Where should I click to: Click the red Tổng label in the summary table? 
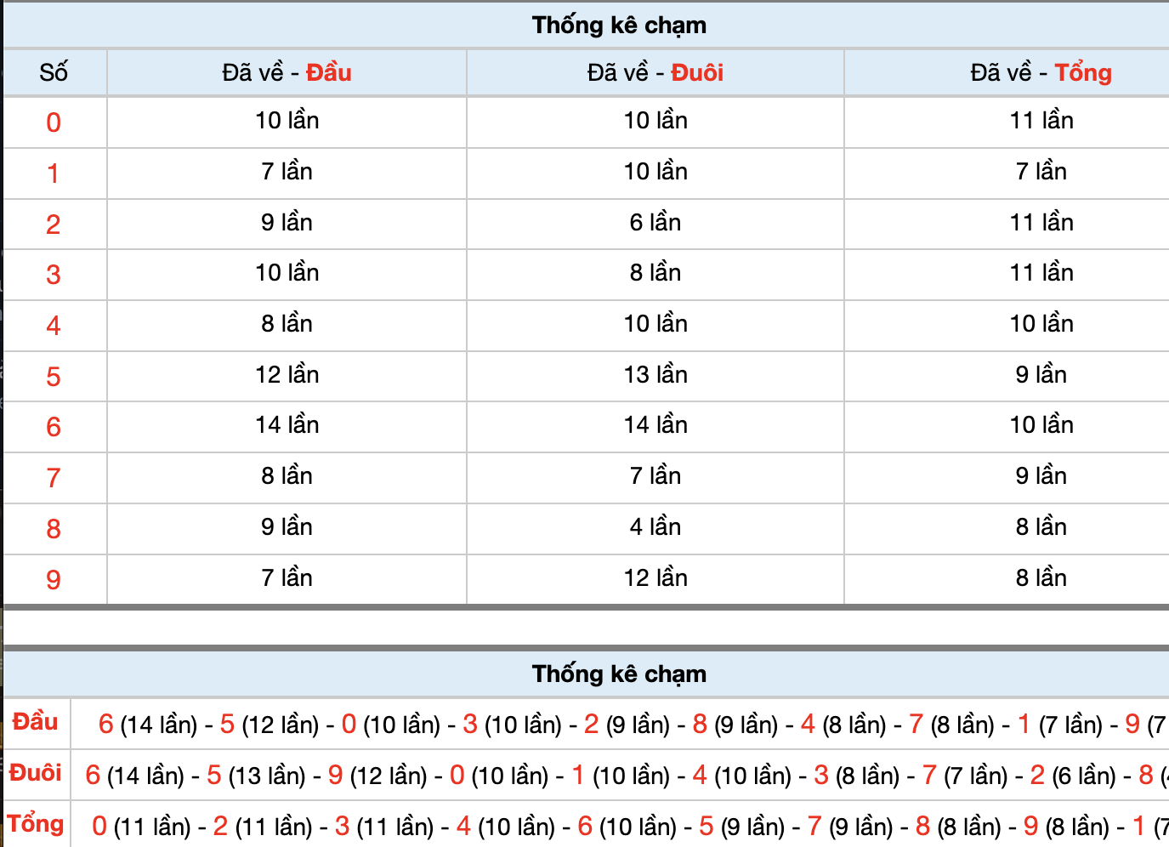pyautogui.click(x=36, y=824)
